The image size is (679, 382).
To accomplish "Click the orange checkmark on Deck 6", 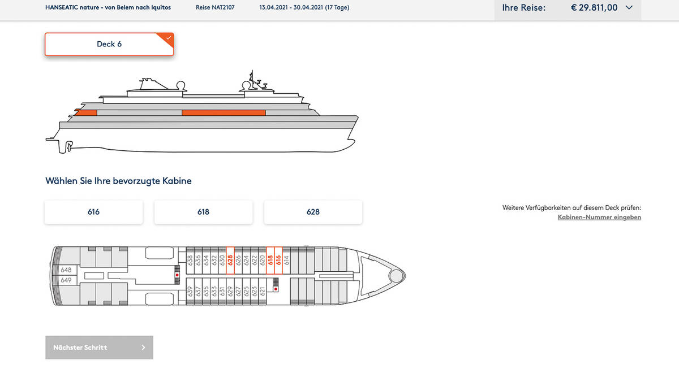I will tap(168, 38).
